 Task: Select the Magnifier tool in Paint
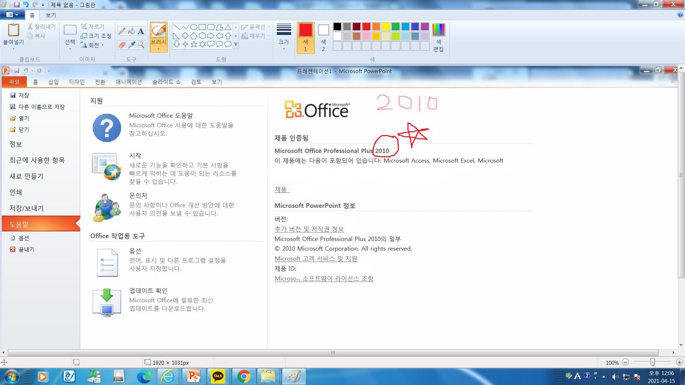[141, 45]
